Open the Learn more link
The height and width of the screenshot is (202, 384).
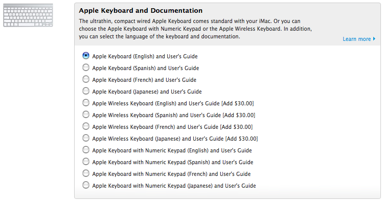(359, 39)
